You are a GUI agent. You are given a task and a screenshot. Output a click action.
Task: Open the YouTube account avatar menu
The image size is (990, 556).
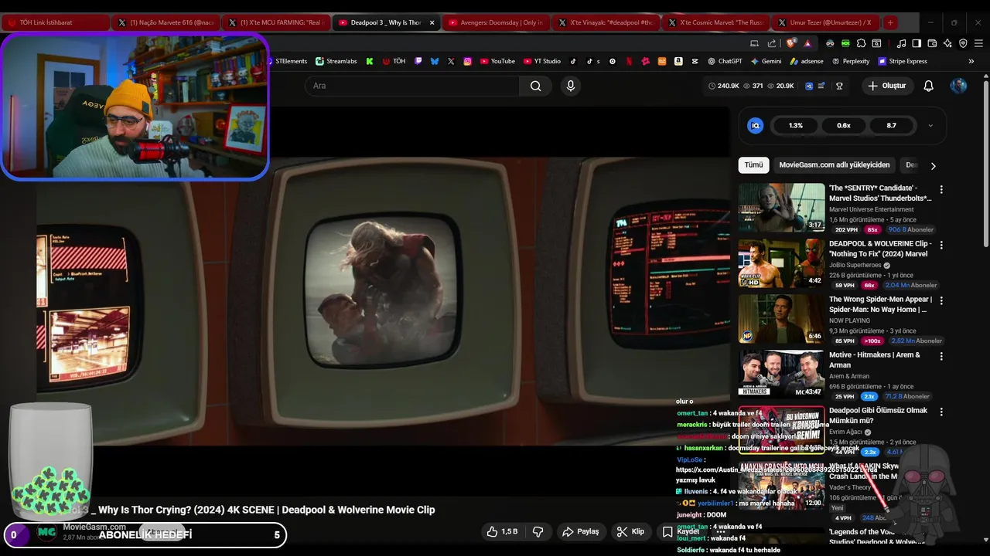(958, 86)
